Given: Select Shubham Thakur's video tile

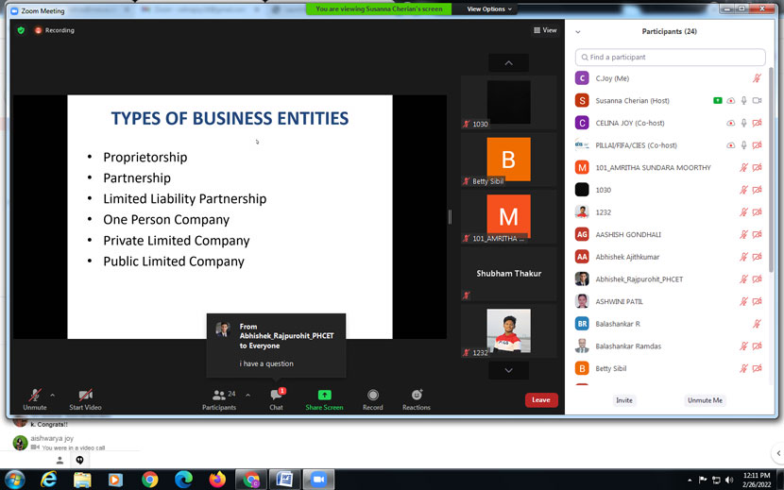Looking at the screenshot, I should pos(508,274).
